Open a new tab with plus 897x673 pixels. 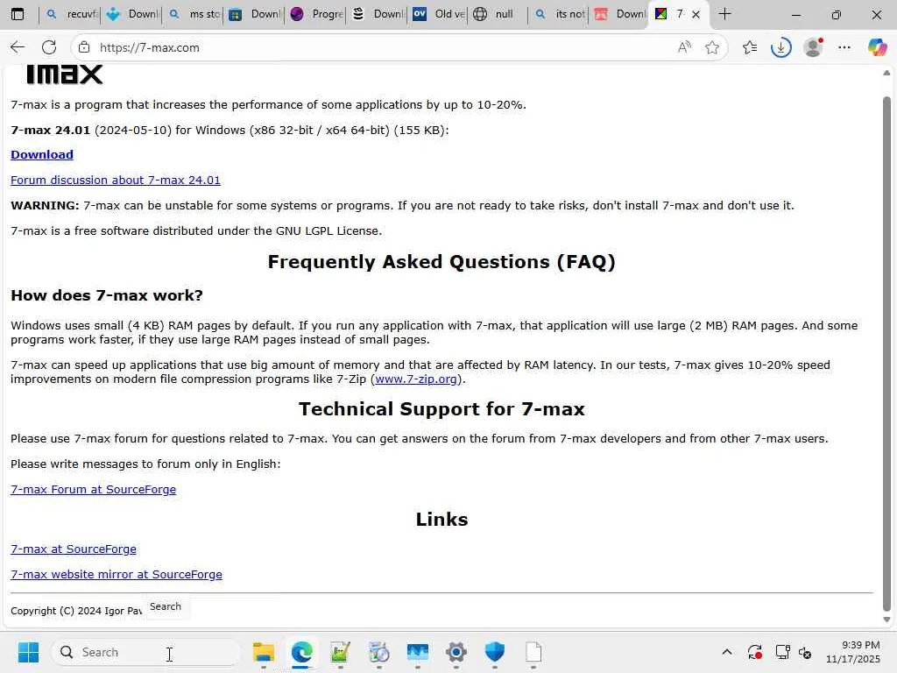[724, 14]
